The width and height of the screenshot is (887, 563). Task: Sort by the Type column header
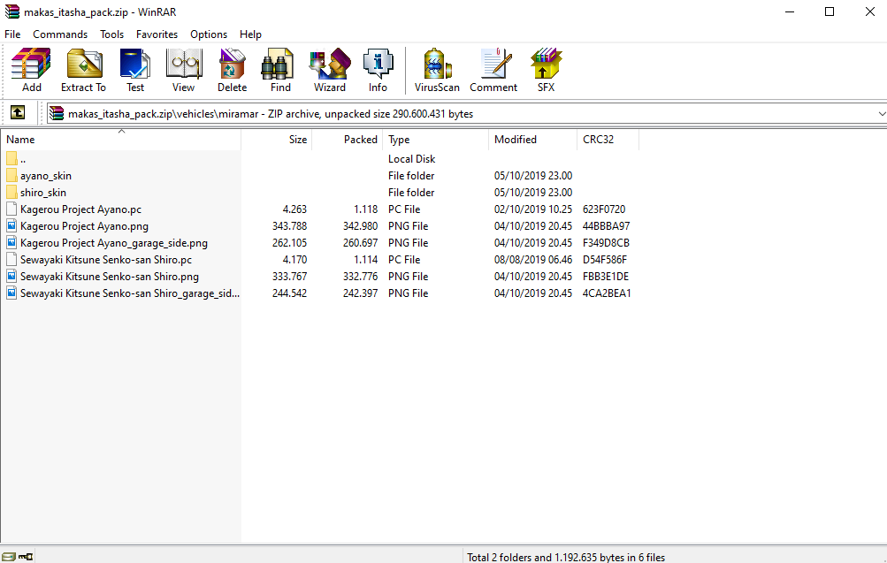coord(436,140)
